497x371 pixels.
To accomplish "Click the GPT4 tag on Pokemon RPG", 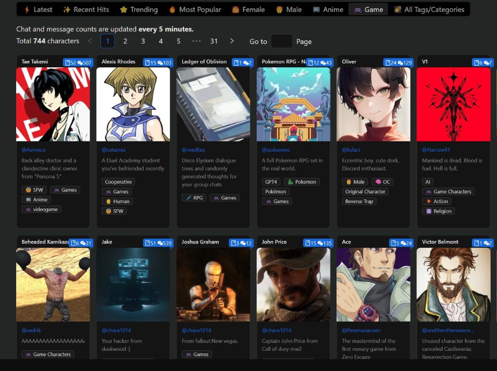I will [271, 182].
